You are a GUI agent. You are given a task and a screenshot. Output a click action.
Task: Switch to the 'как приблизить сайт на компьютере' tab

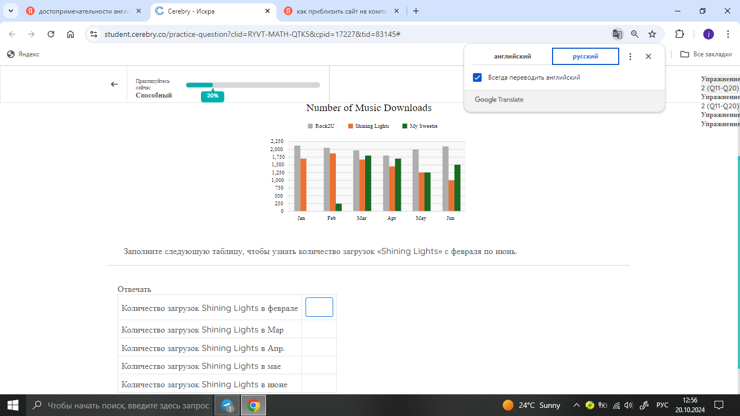[342, 11]
